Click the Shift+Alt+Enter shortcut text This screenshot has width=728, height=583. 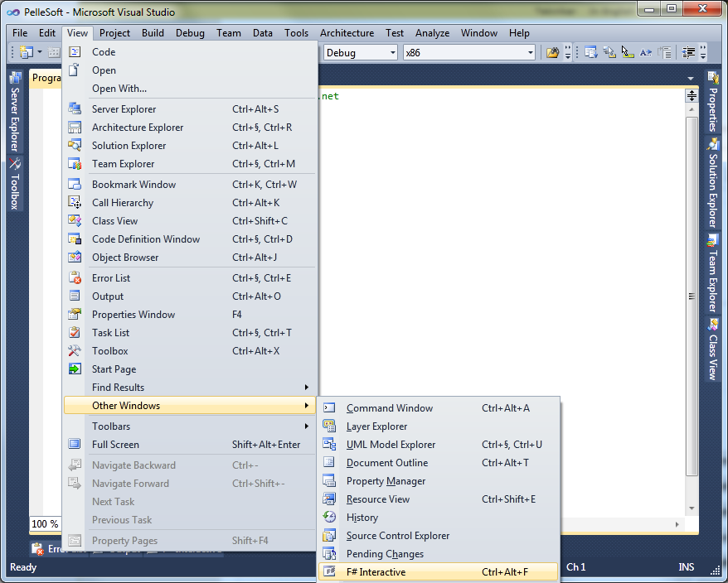[x=266, y=445]
